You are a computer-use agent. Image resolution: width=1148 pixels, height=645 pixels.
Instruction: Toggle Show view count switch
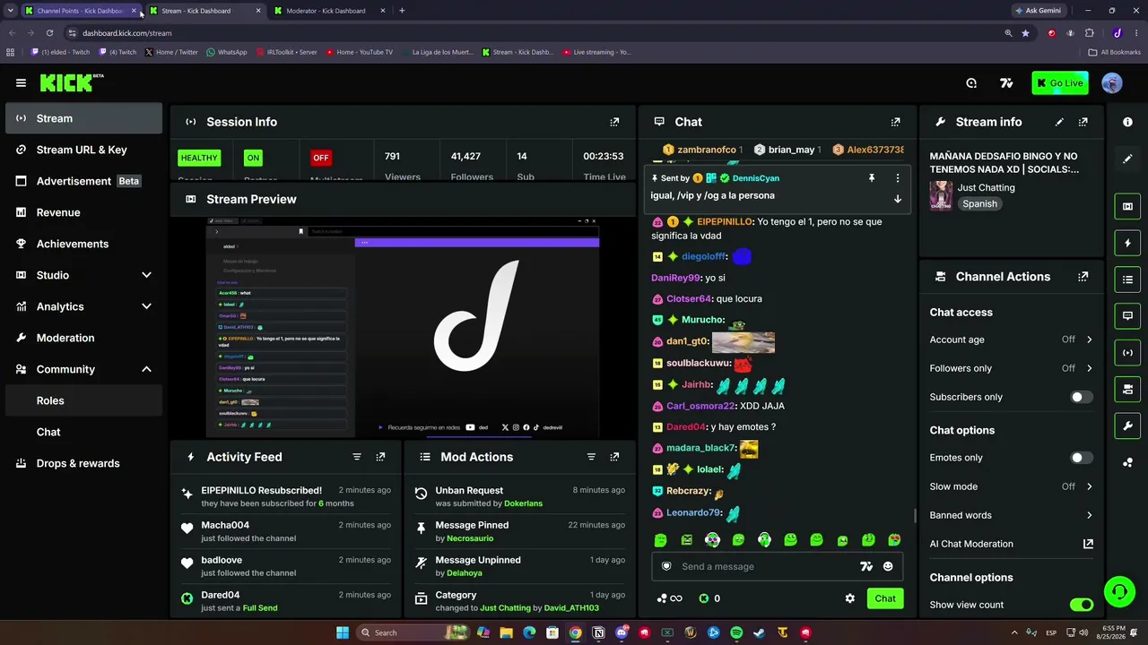(x=1082, y=605)
